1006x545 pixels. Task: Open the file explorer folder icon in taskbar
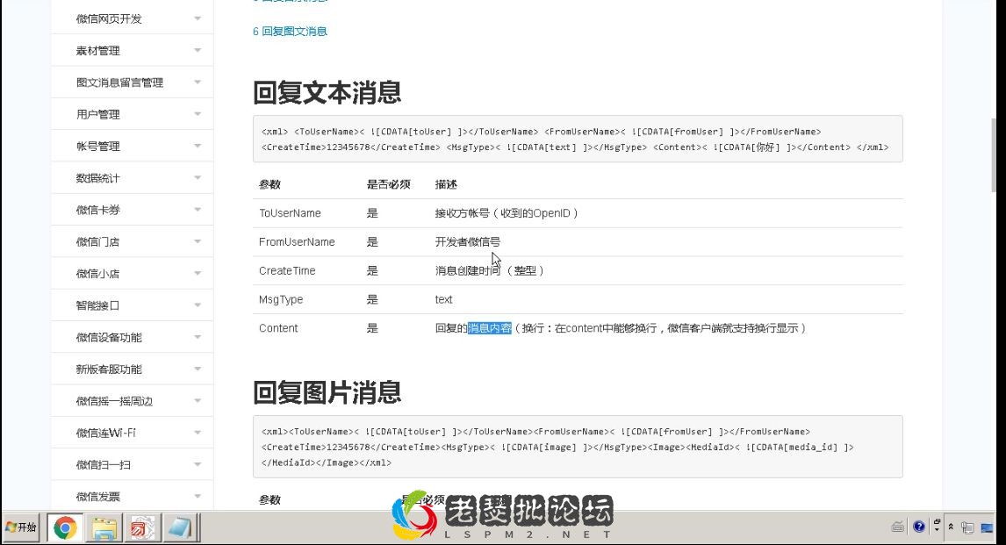pos(104,527)
